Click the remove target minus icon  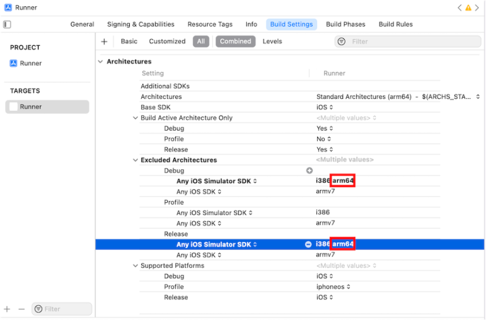pyautogui.click(x=21, y=309)
